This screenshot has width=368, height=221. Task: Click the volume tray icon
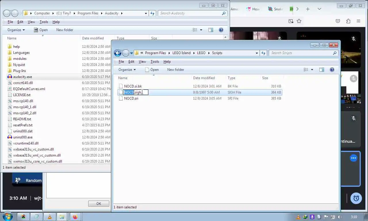point(340,217)
